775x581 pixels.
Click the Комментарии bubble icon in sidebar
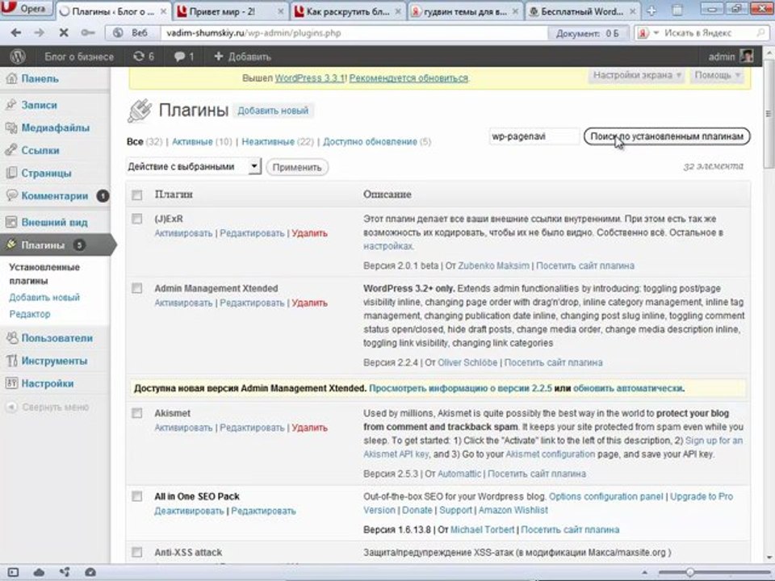(12, 195)
